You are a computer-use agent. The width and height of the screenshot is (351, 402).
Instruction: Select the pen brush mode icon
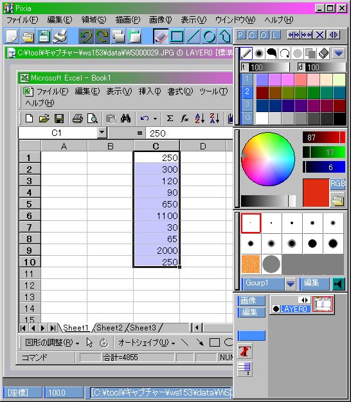pos(246,53)
